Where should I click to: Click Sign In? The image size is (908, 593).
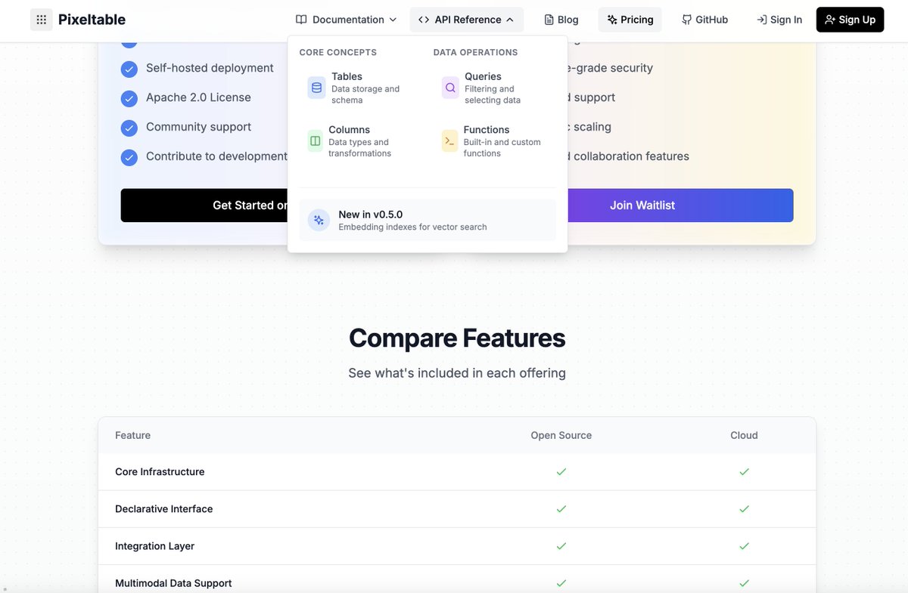pos(779,20)
